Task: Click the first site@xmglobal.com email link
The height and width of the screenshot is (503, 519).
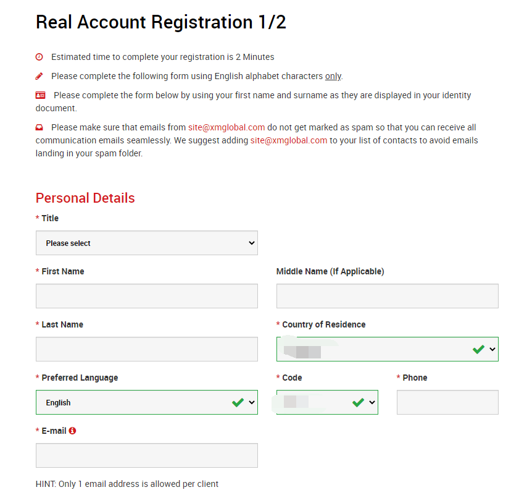Action: tap(226, 127)
